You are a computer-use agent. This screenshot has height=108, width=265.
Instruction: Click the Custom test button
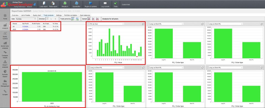[x=126, y=5]
